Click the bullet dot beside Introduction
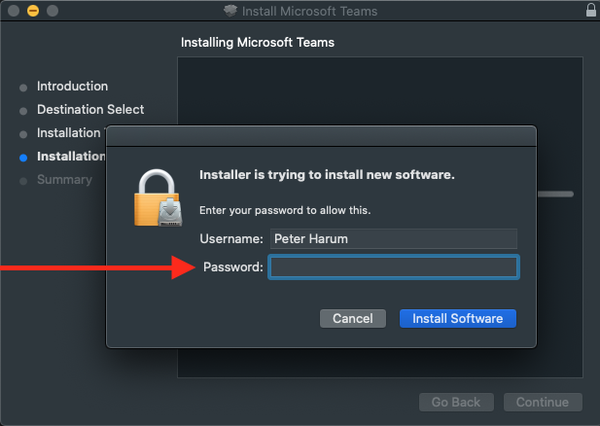Screen dimensions: 600x426 [x=23, y=88]
